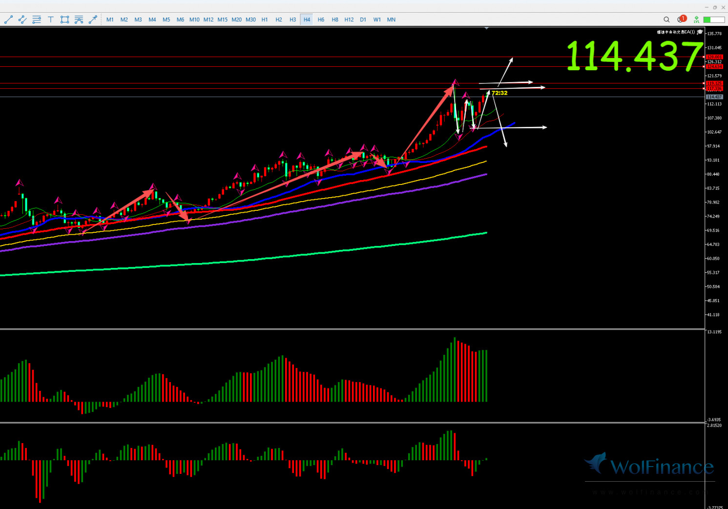Switch chart to M1 timeframe

coord(110,20)
